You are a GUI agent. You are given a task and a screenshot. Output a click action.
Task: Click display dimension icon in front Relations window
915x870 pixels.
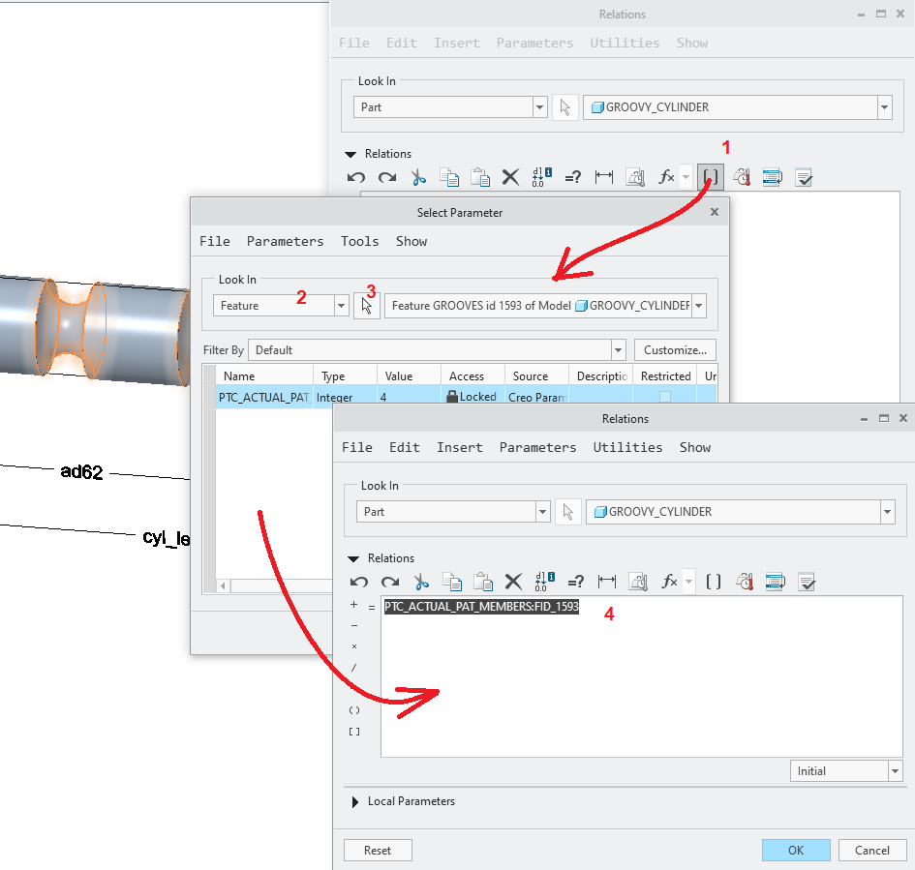click(x=607, y=582)
